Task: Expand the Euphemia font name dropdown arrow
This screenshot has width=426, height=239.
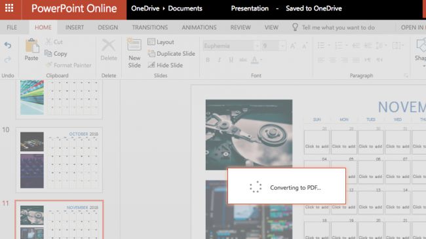Action: click(257, 46)
